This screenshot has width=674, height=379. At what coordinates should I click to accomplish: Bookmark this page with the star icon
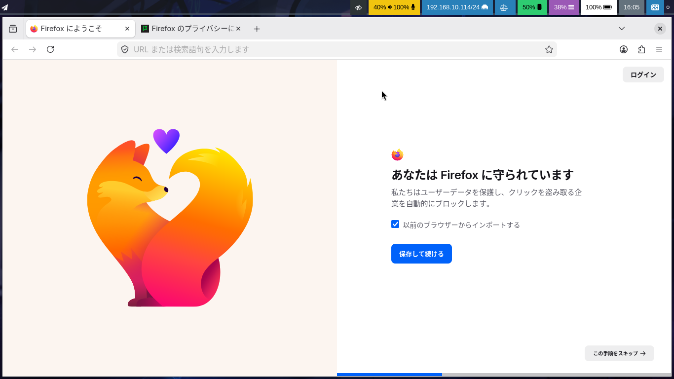pos(549,49)
